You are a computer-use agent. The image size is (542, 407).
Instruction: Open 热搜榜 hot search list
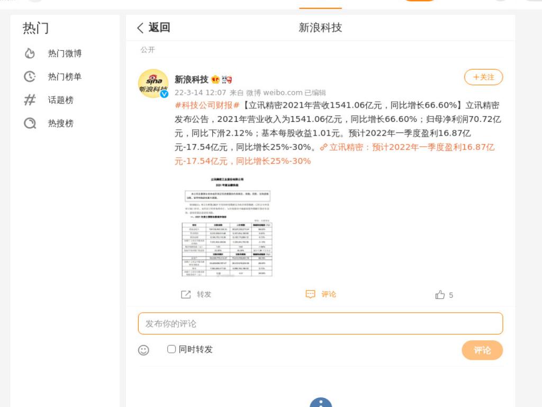60,123
